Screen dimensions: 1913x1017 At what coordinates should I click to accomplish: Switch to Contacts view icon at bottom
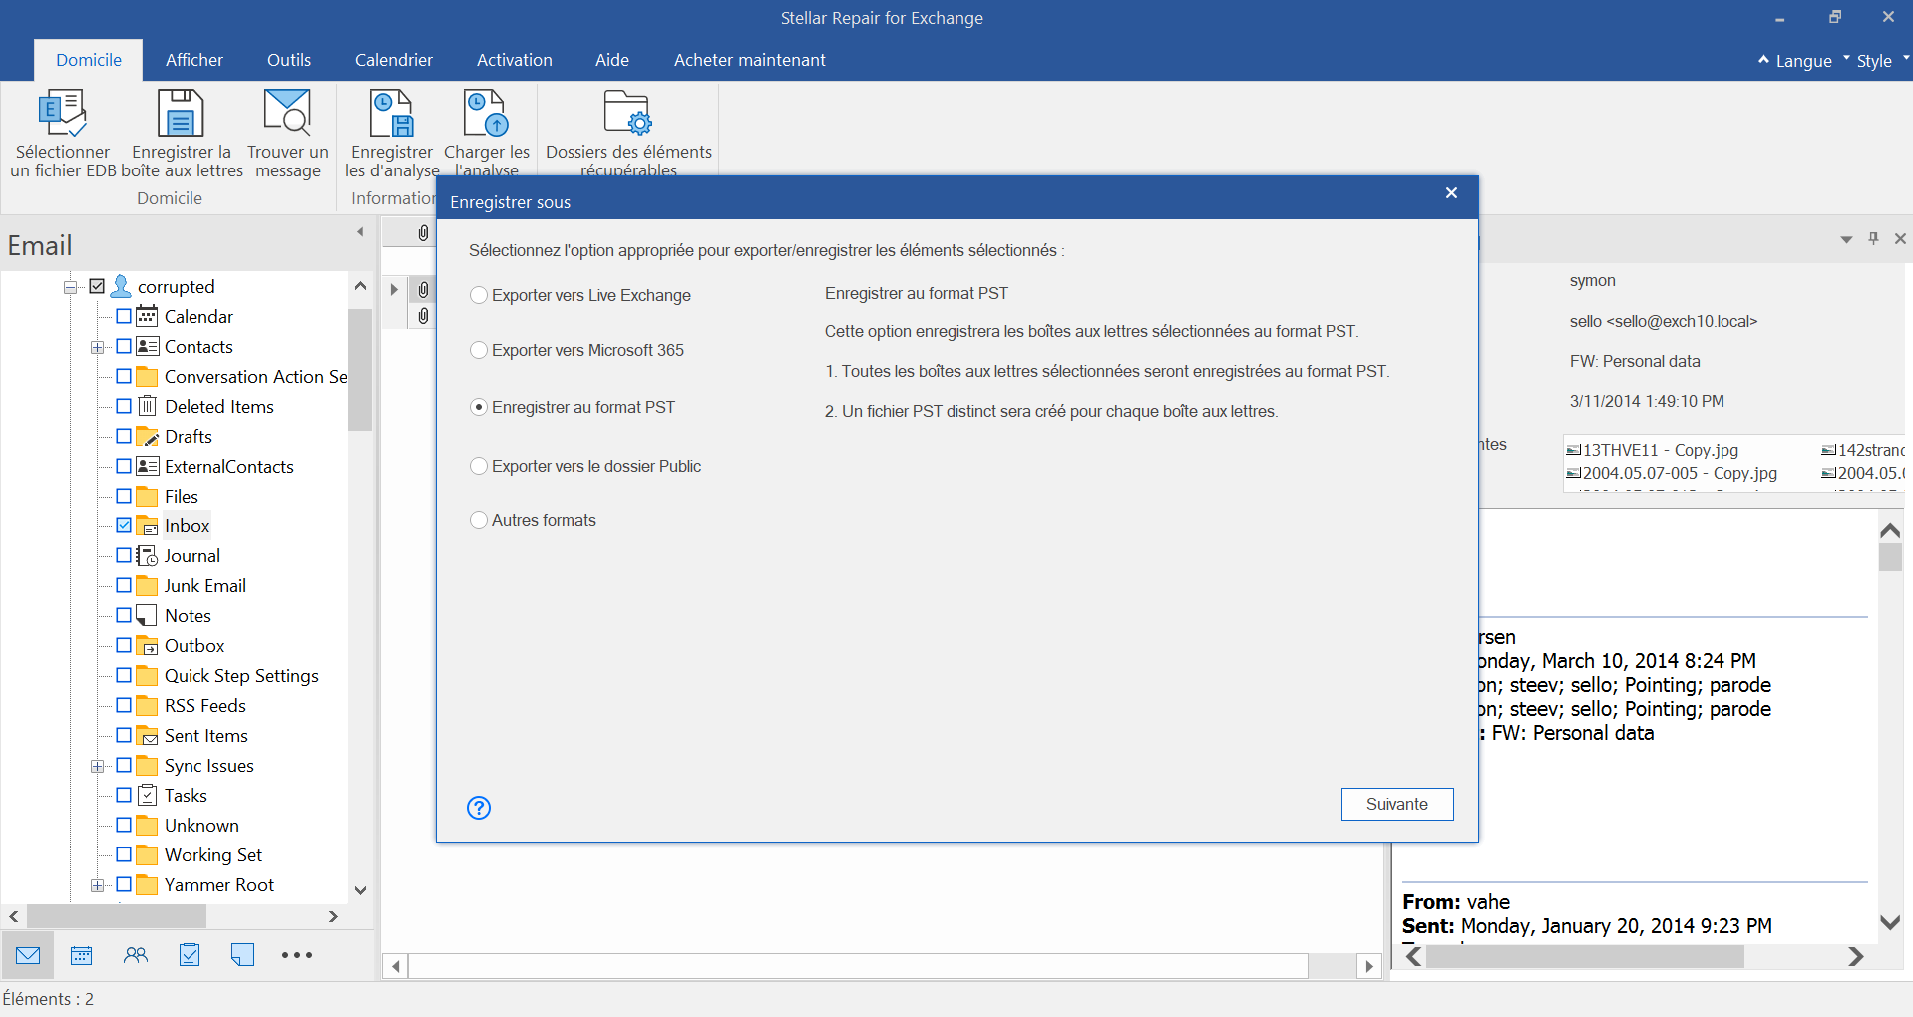(136, 955)
